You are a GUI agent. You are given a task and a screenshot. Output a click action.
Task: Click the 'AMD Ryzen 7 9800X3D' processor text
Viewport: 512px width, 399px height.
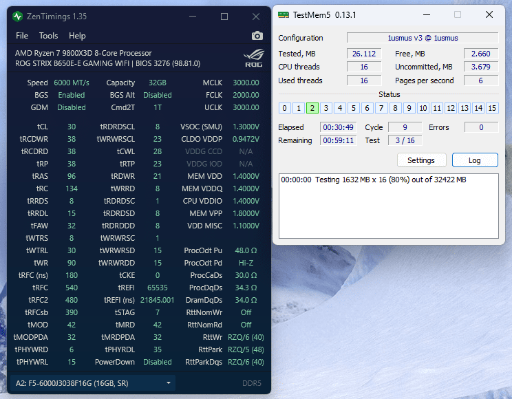pyautogui.click(x=83, y=53)
